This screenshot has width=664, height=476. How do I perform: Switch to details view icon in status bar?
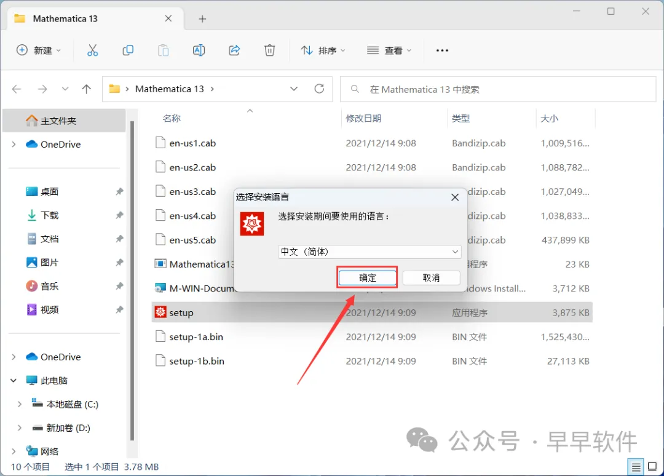[636, 467]
